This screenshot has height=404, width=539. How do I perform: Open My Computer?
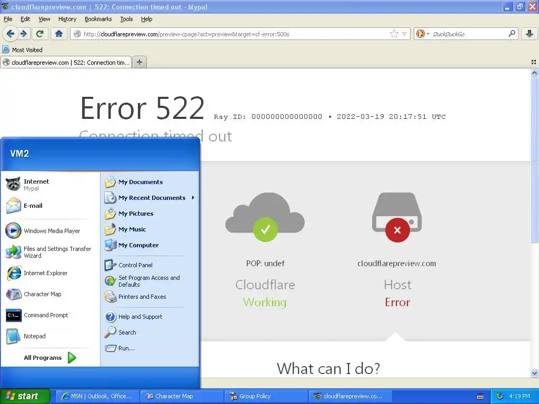150,245
